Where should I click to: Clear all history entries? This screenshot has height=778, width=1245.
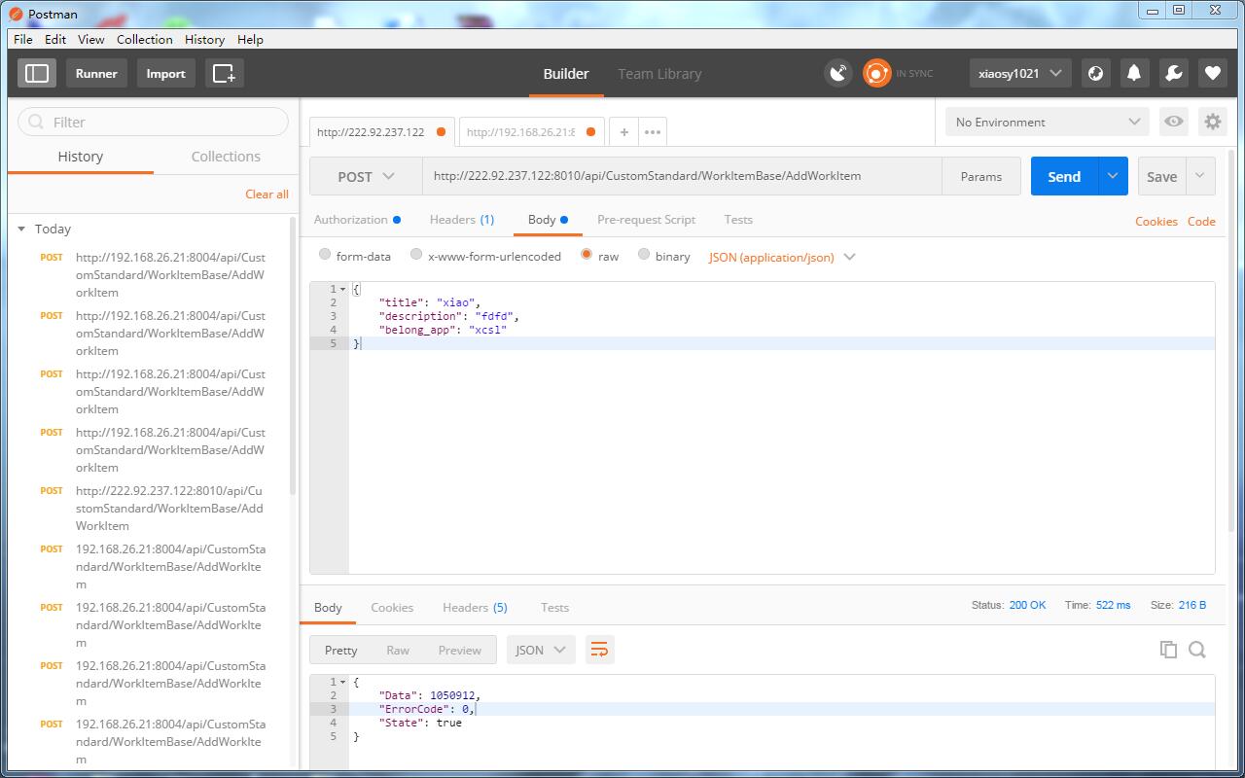pyautogui.click(x=267, y=194)
